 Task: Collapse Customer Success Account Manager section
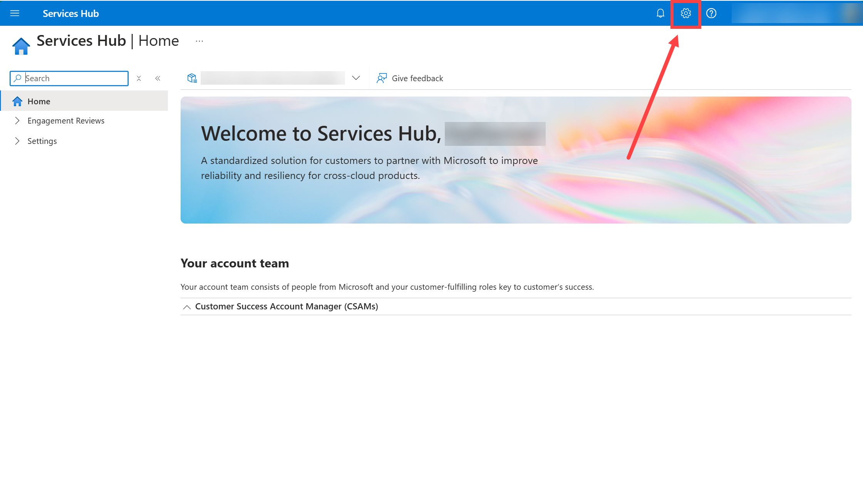pyautogui.click(x=187, y=307)
